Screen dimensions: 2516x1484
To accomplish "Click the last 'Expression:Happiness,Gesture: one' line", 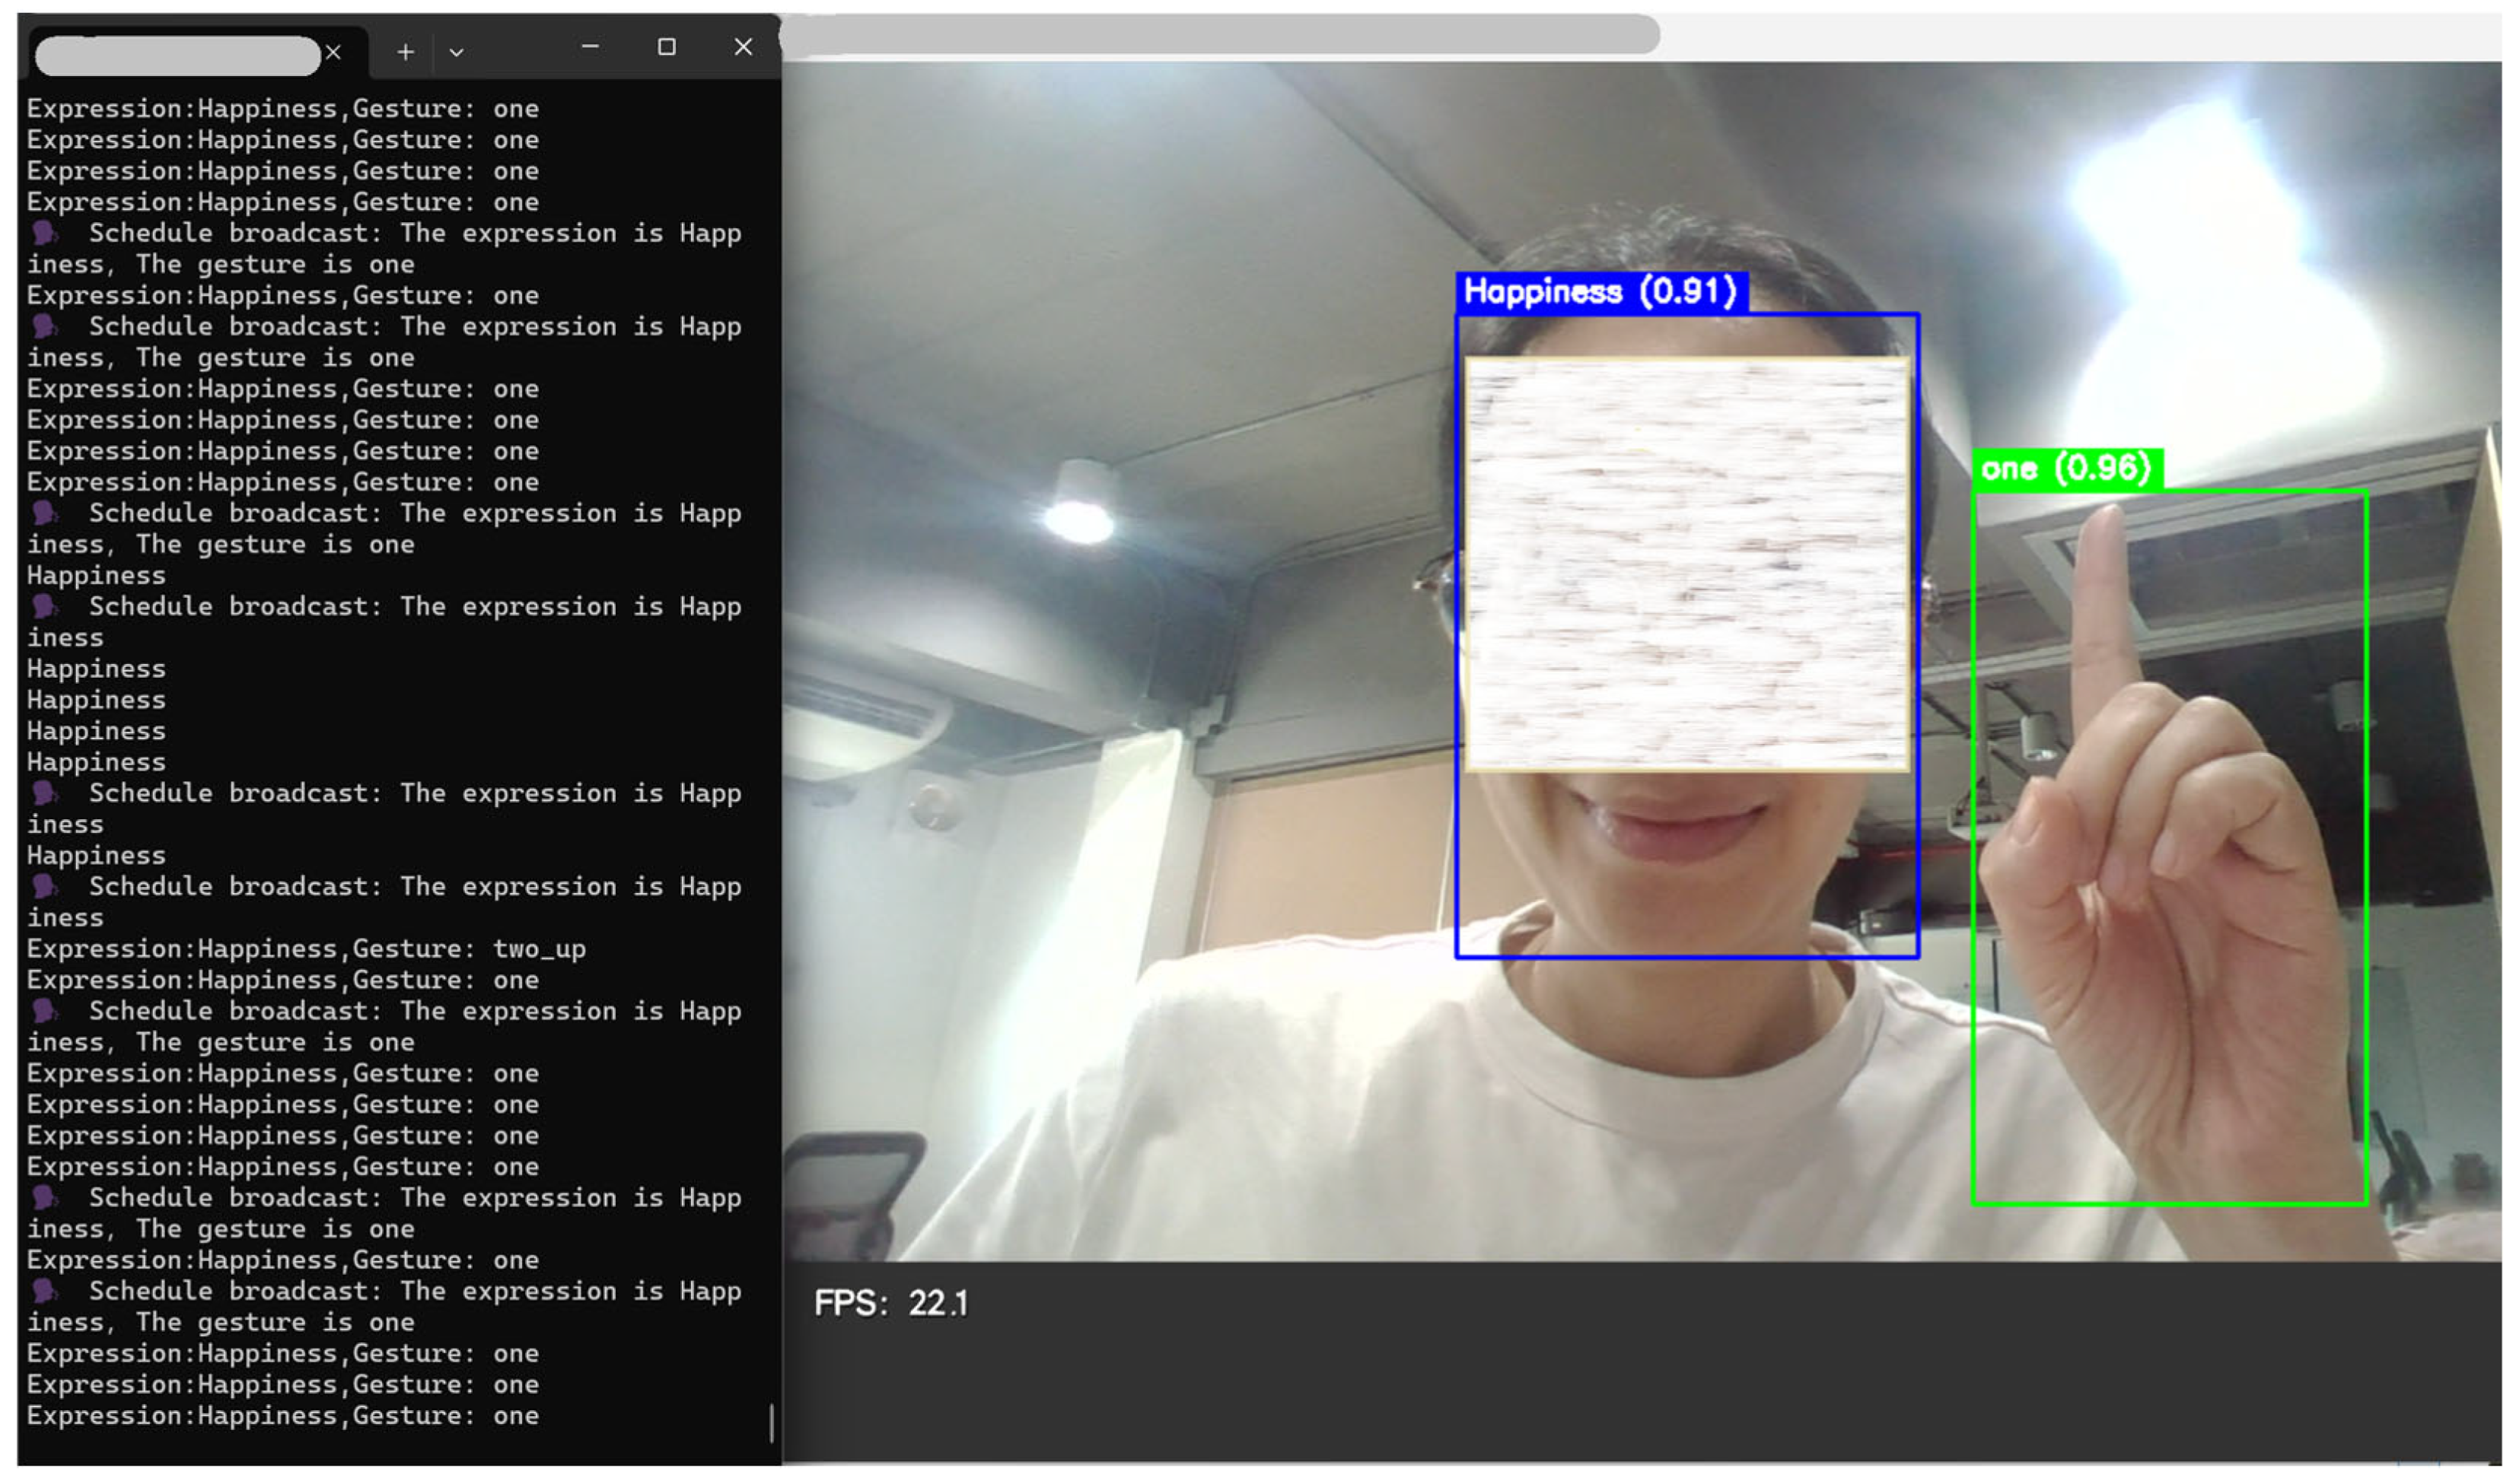I will 282,1416.
